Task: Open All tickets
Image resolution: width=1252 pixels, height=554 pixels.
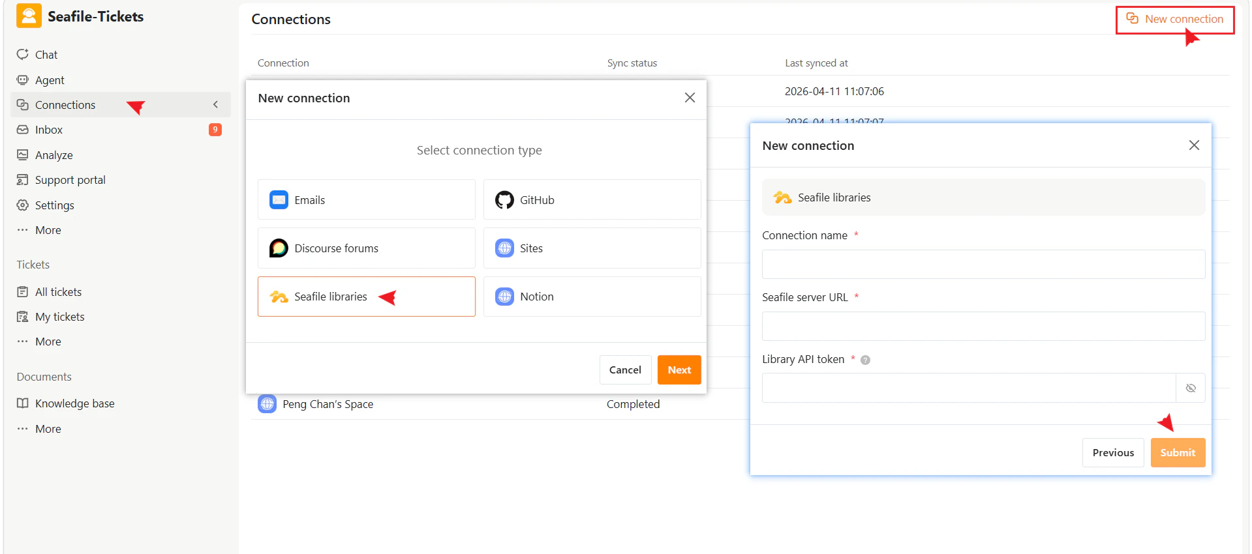Action: (x=59, y=292)
